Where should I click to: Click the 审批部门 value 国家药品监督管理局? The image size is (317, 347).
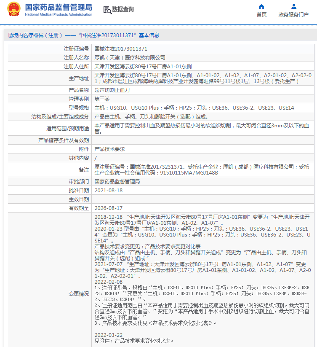coord(117,182)
